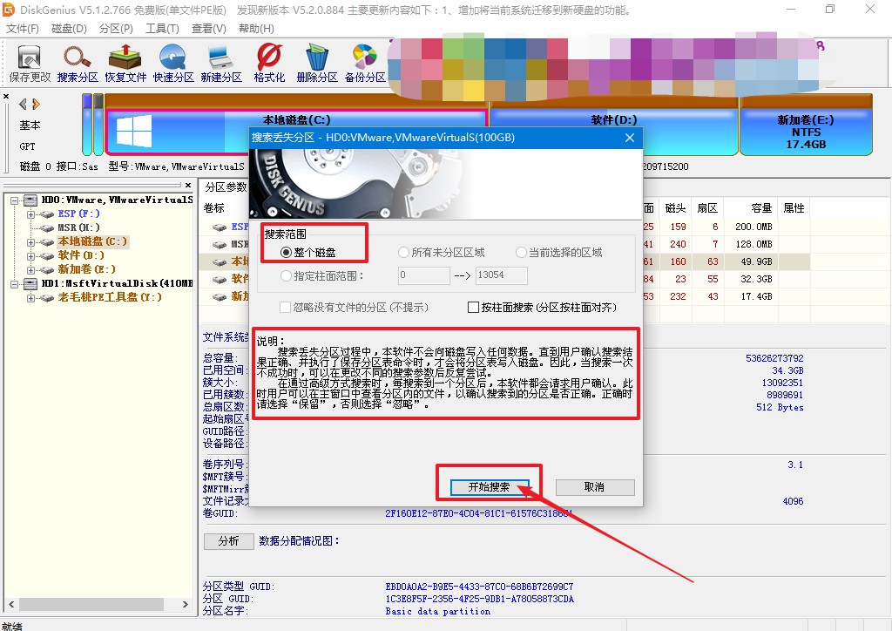This screenshot has height=631, width=892.
Task: Click the Format (格式化) toolbar icon
Action: click(269, 64)
